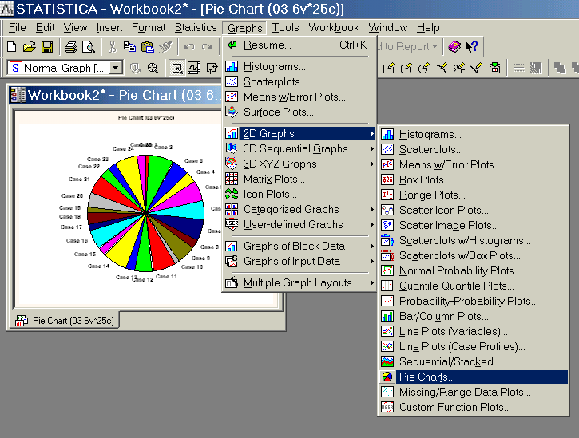
Task: Click the Open folder toolbar icon
Action: [x=30, y=47]
